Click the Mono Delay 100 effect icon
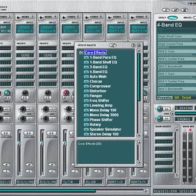This screenshot has width=196, height=196. (x=86, y=110)
